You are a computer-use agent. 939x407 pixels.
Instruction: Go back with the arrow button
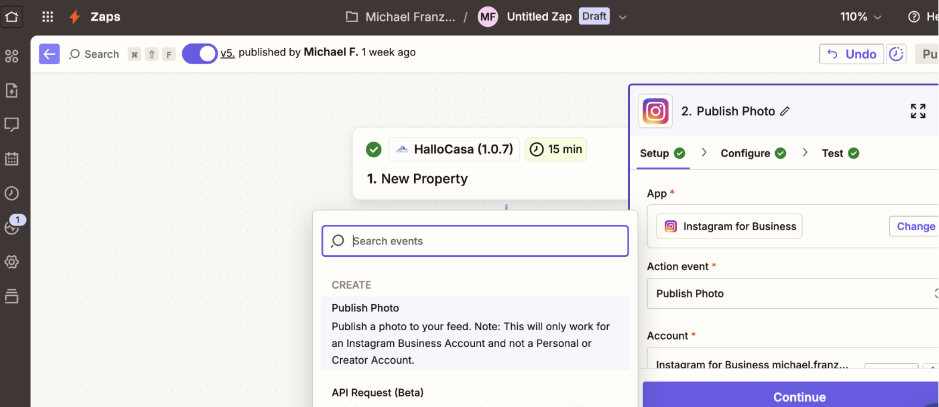coord(49,54)
